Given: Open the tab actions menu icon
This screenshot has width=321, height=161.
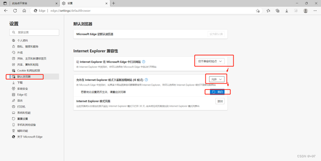Looking at the screenshot, I should point(5,3).
